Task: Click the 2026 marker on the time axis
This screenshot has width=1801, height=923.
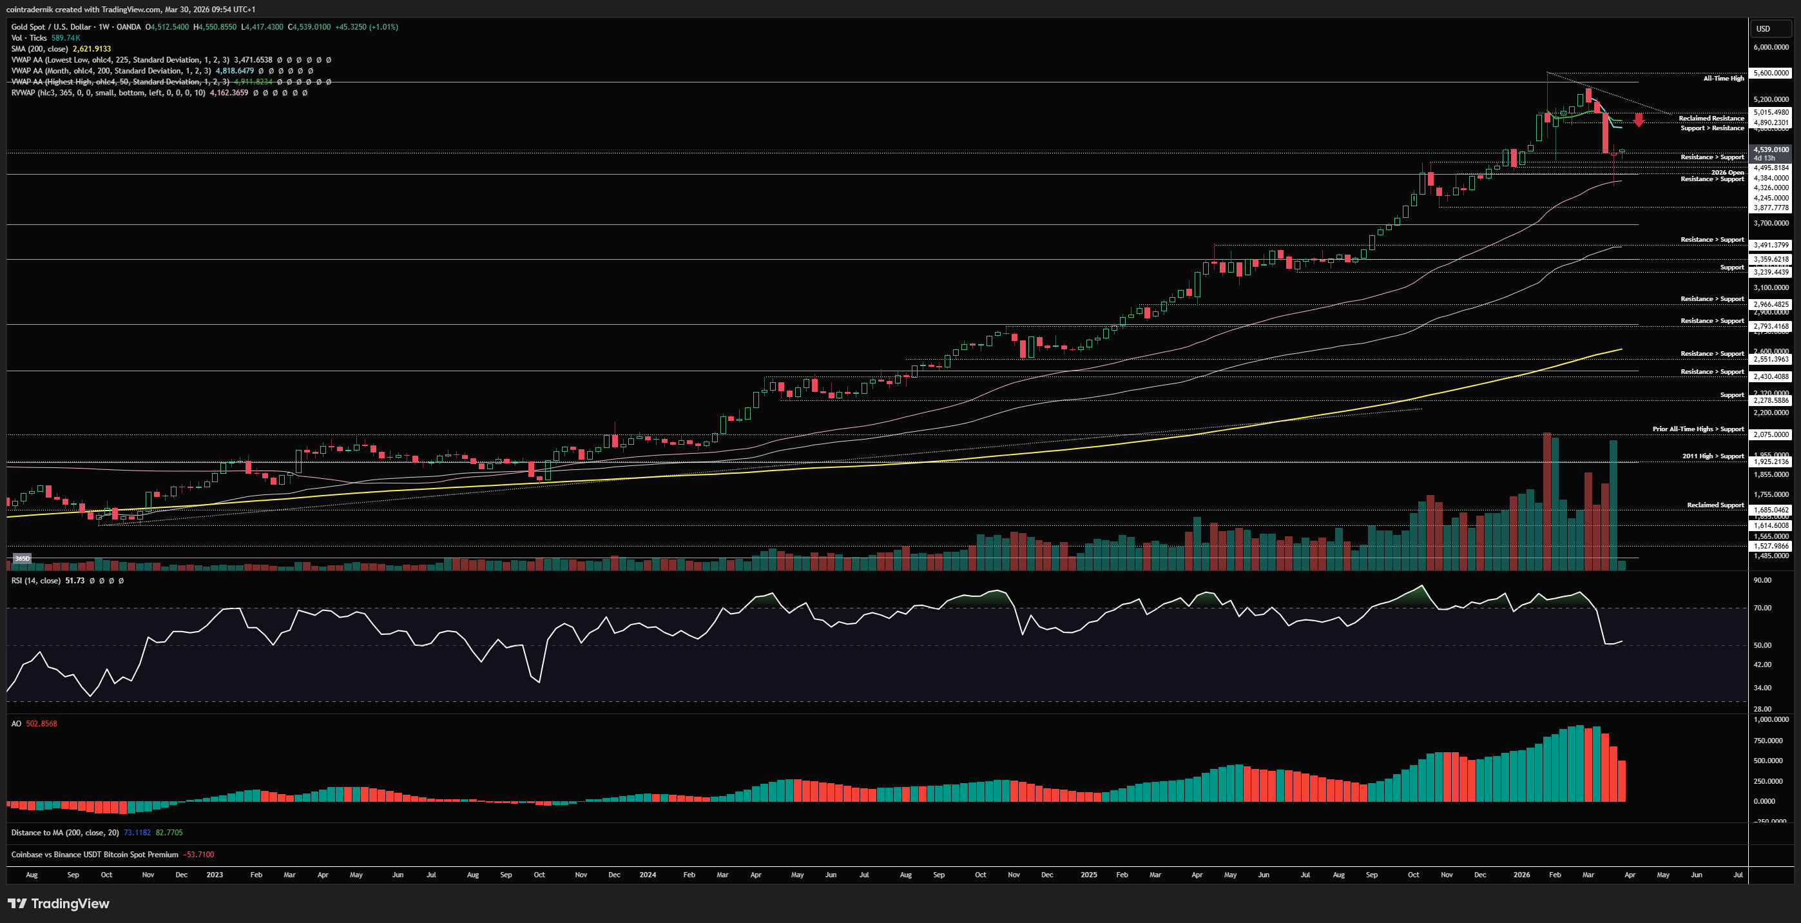Action: pyautogui.click(x=1521, y=875)
